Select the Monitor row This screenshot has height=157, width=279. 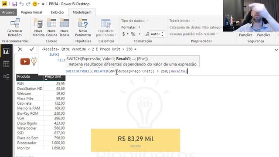(41, 148)
